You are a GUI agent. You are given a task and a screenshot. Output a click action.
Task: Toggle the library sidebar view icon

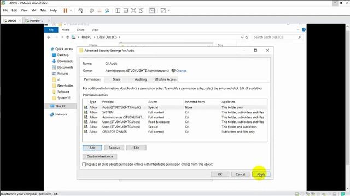(118, 10)
